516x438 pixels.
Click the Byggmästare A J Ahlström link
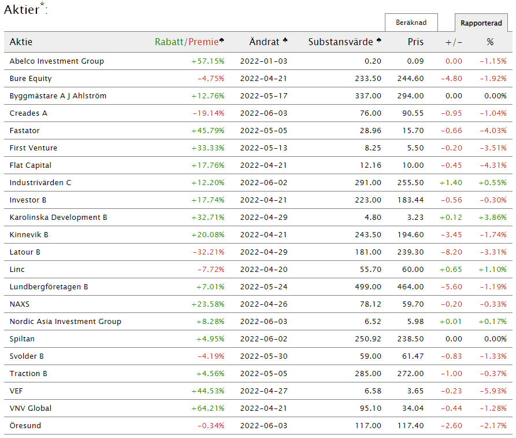(x=58, y=96)
